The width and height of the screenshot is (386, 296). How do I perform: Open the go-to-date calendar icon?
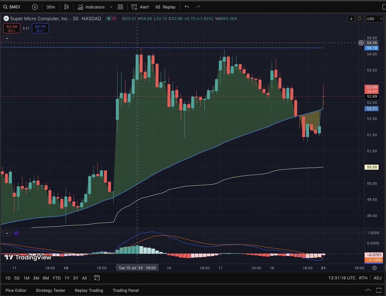(x=97, y=278)
